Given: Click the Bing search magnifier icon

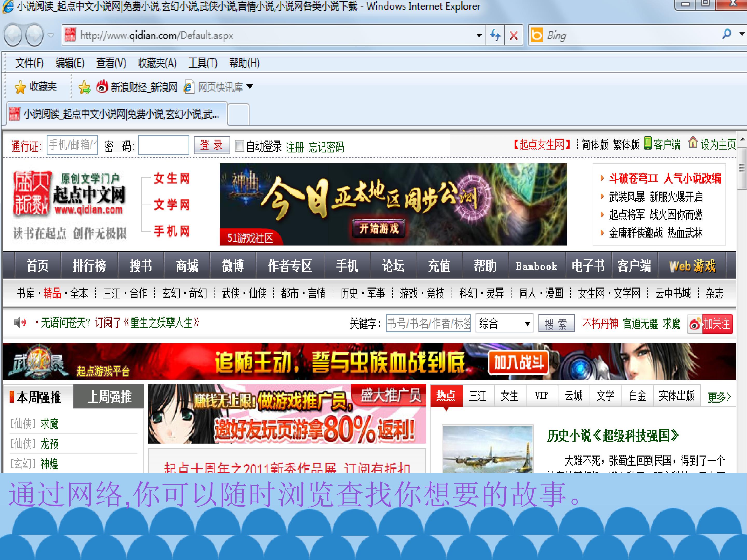Looking at the screenshot, I should pyautogui.click(x=726, y=34).
